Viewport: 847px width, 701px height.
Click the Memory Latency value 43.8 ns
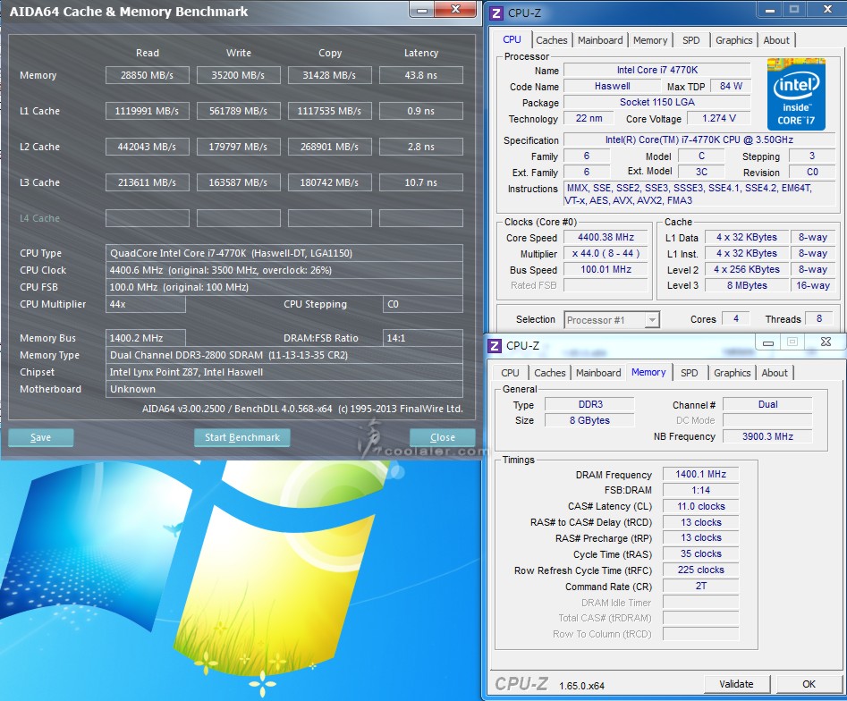click(420, 75)
